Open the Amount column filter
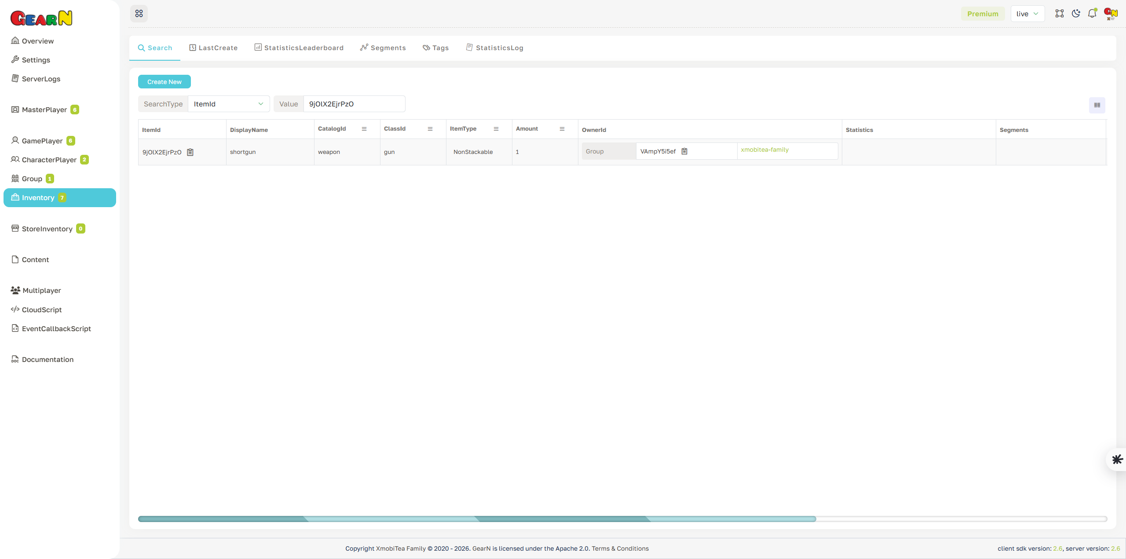 (562, 128)
